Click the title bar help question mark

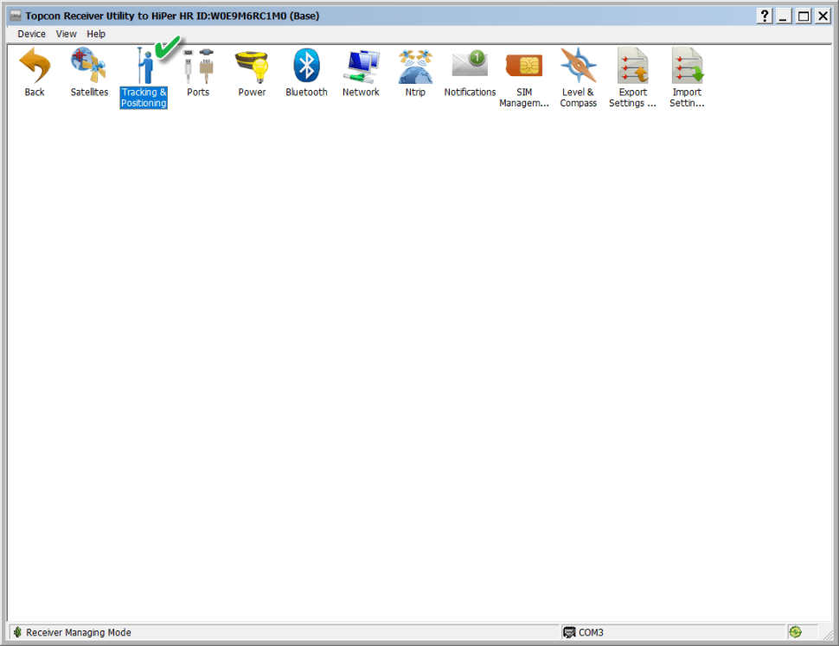[x=765, y=16]
